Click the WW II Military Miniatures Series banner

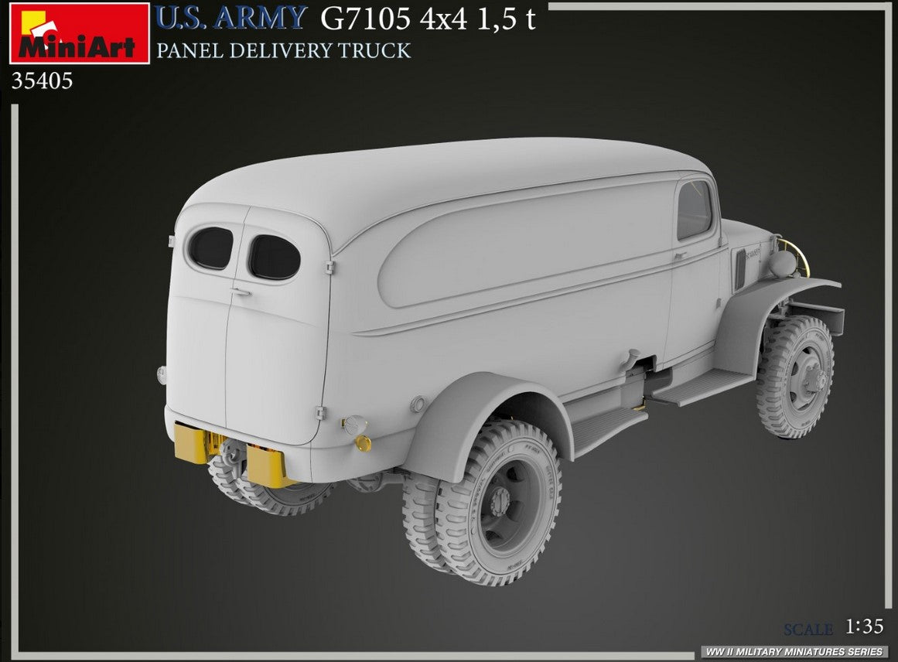(794, 652)
